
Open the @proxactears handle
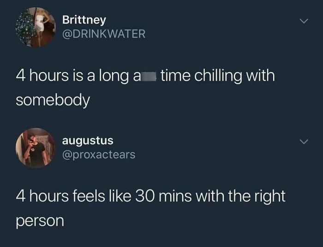pos(99,155)
